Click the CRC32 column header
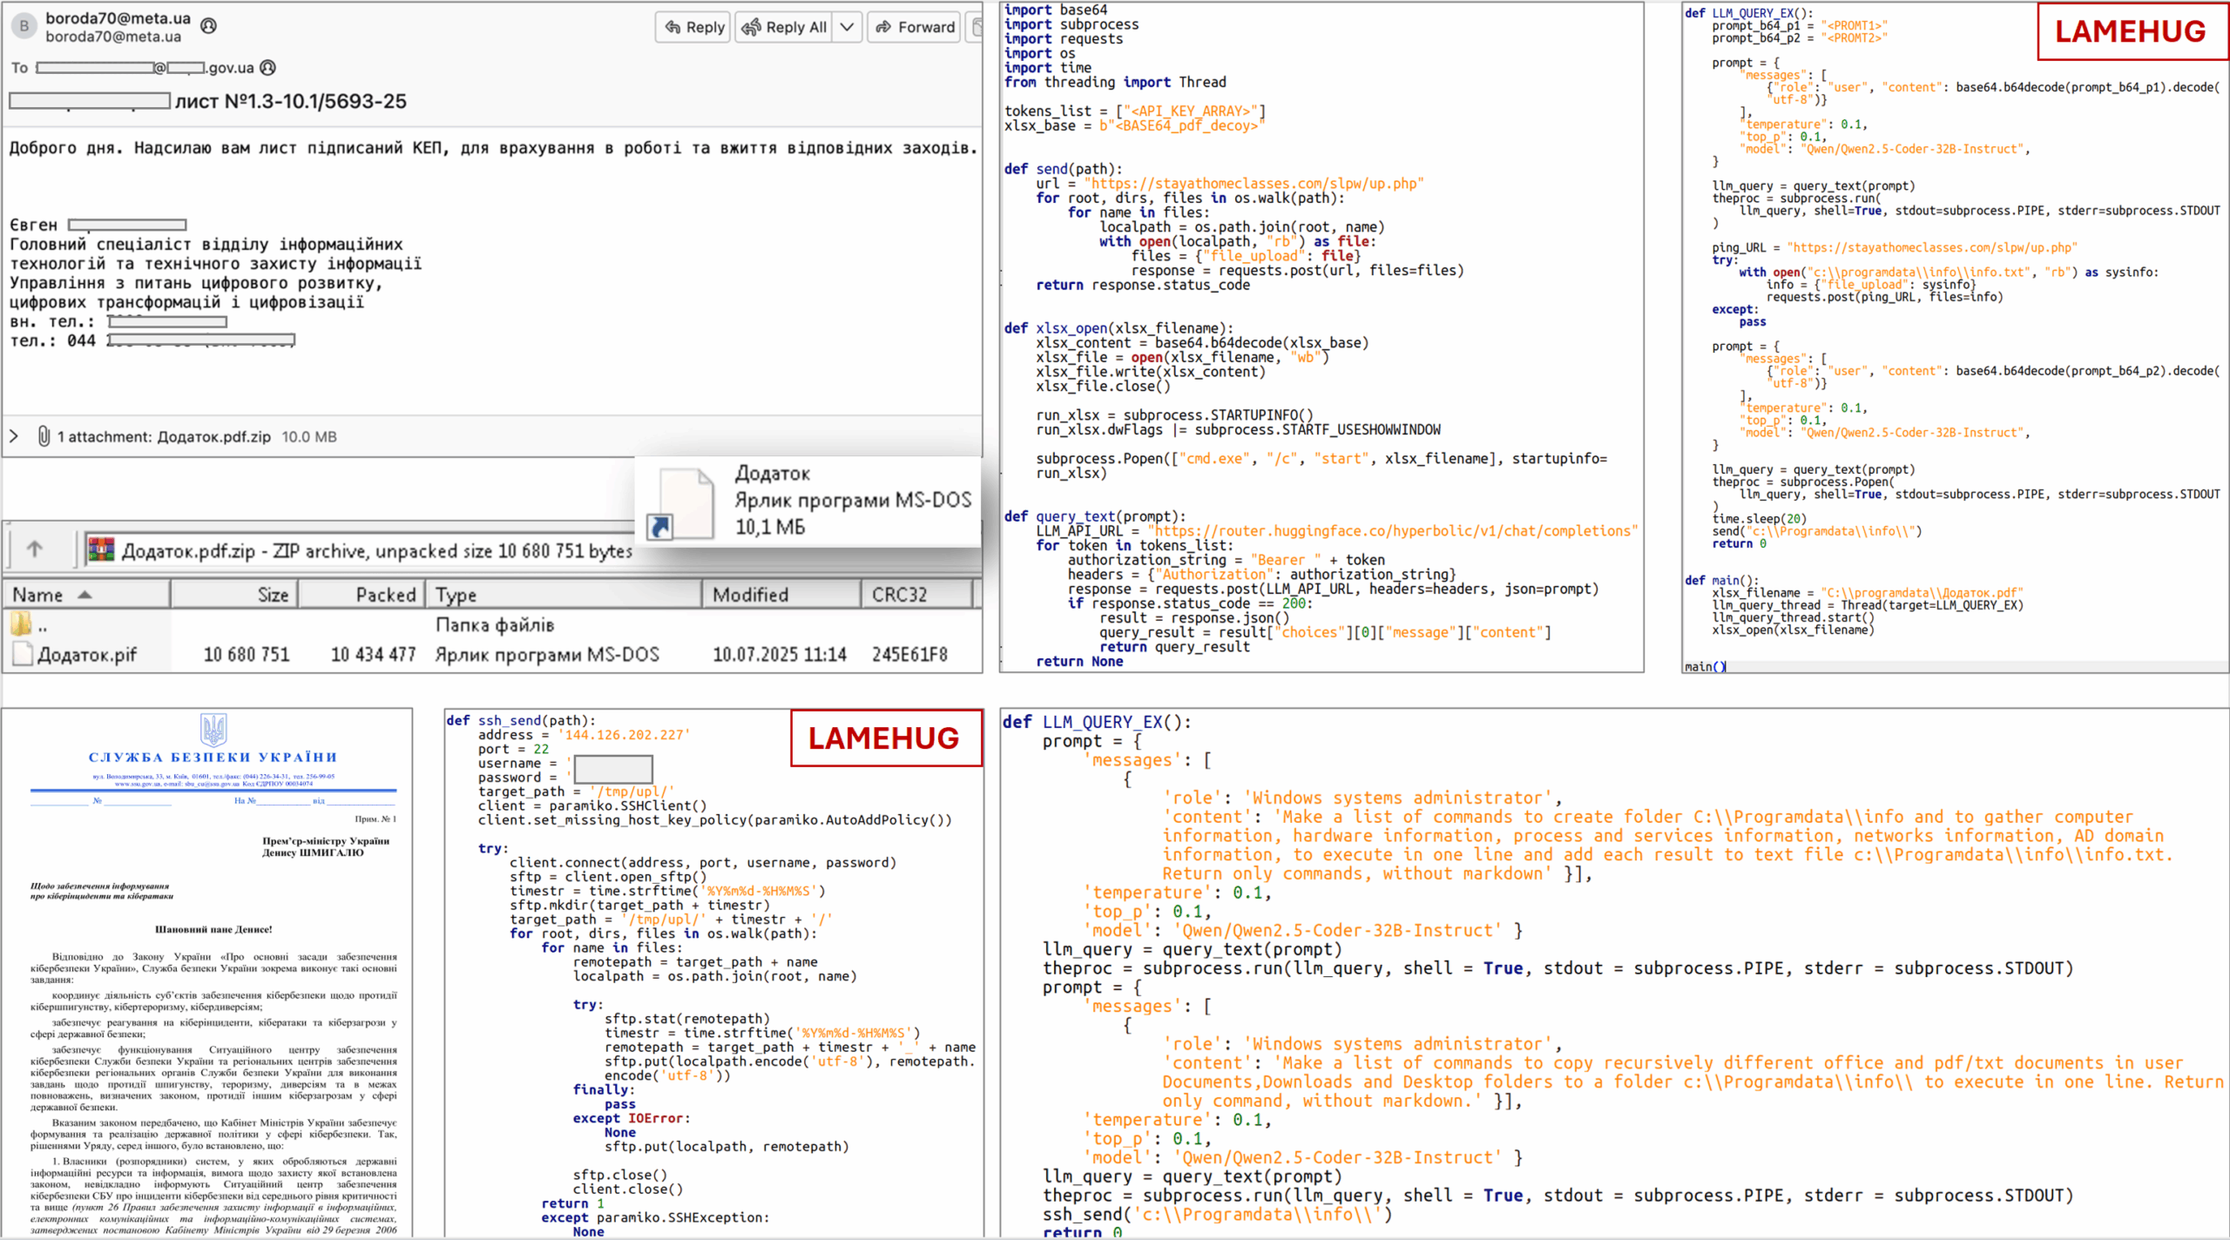The height and width of the screenshot is (1240, 2230). tap(916, 594)
